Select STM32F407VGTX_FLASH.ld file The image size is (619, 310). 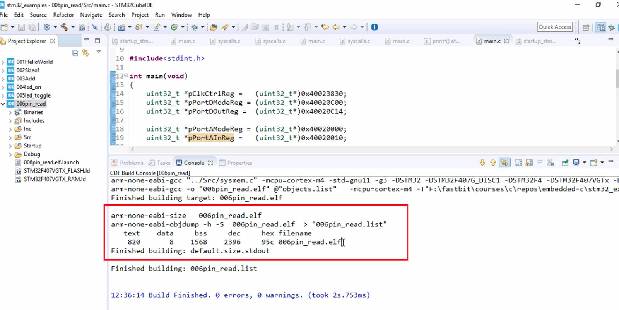[x=56, y=171]
